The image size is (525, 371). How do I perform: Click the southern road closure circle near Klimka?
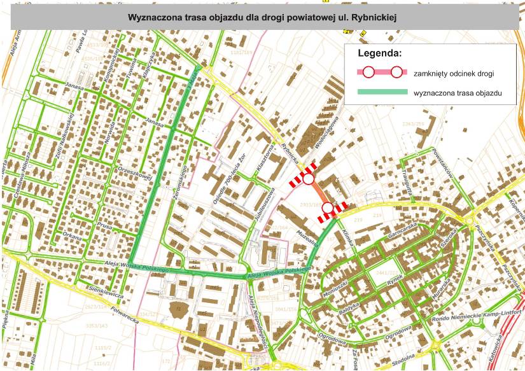(327, 207)
